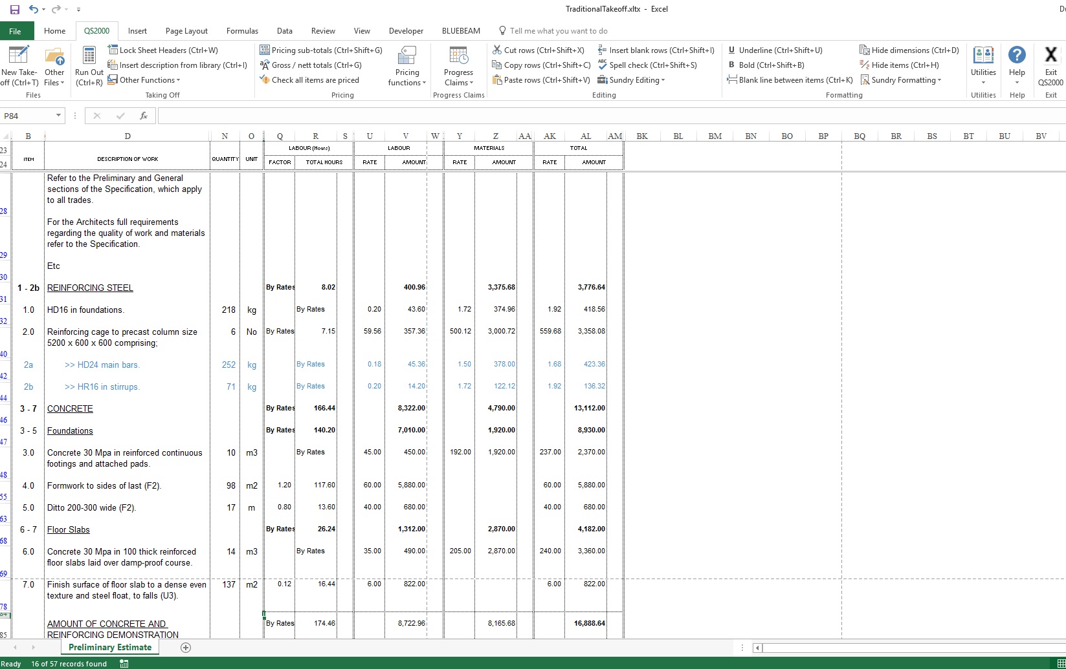1066x669 pixels.
Task: Click Pricing sub-totals icon
Action: [265, 50]
